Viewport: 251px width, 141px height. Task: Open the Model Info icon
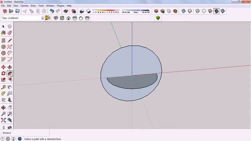[74, 11]
